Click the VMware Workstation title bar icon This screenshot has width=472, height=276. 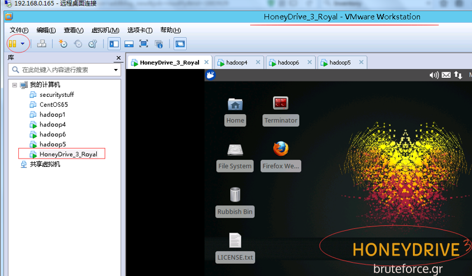9,16
